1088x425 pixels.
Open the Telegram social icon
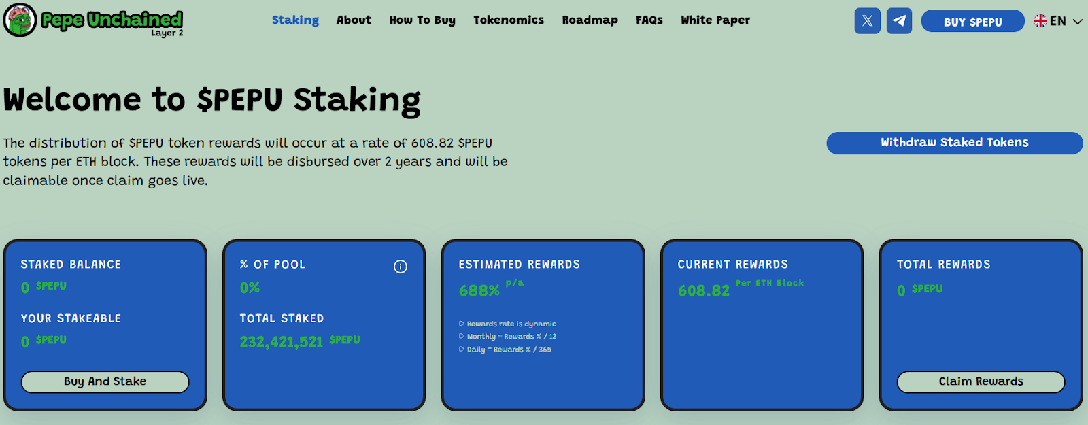point(899,20)
